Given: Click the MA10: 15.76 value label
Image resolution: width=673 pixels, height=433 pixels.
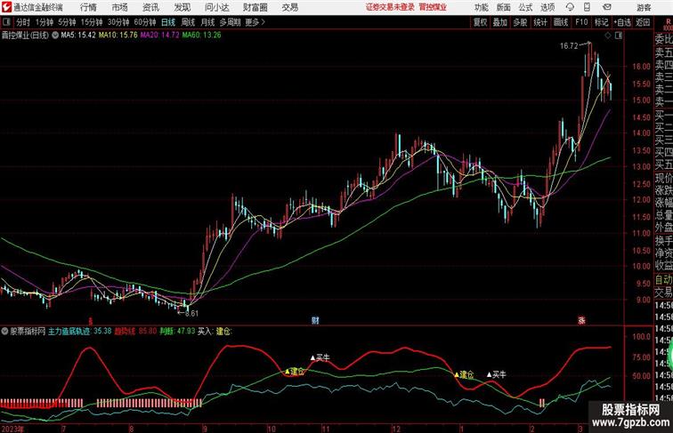Looking at the screenshot, I should 118,36.
